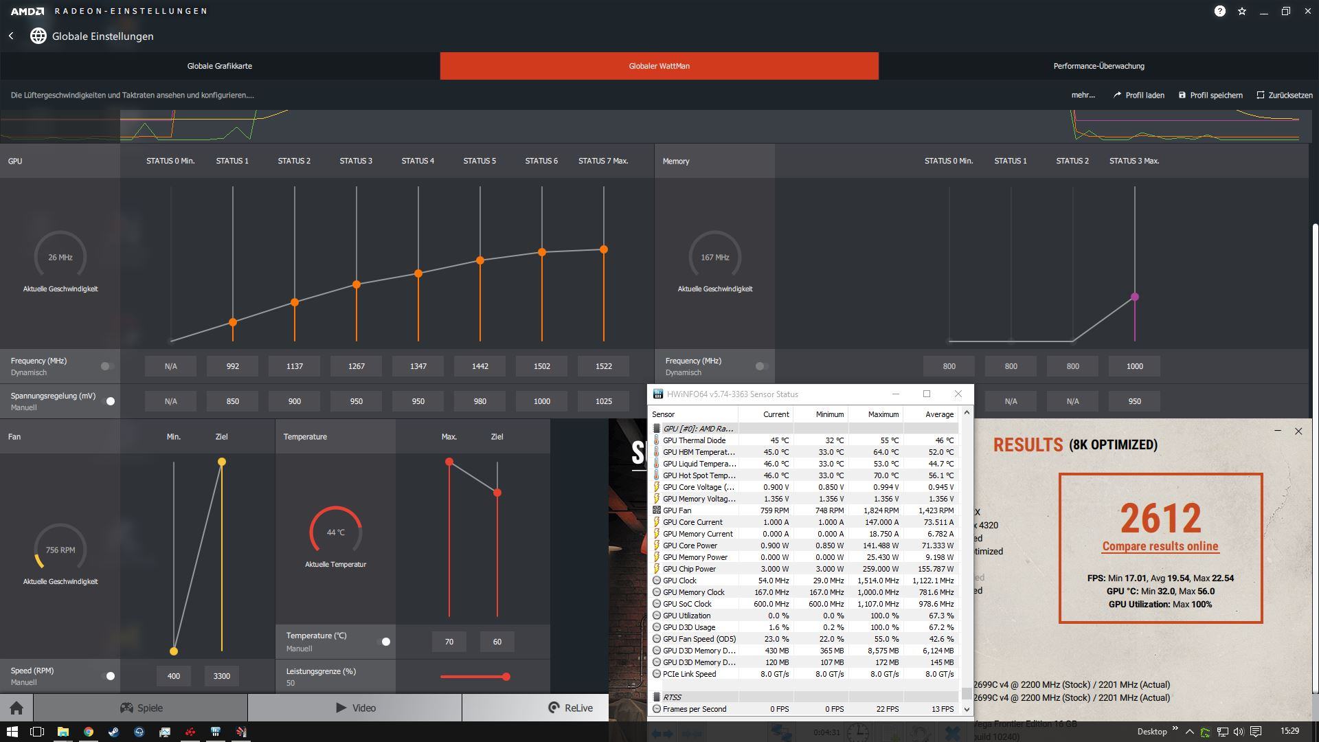Viewport: 1319px width, 742px height.
Task: Click the Leistungsgrenze slider handle
Action: coord(506,677)
